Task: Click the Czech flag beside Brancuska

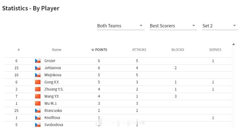Action: pyautogui.click(x=38, y=110)
